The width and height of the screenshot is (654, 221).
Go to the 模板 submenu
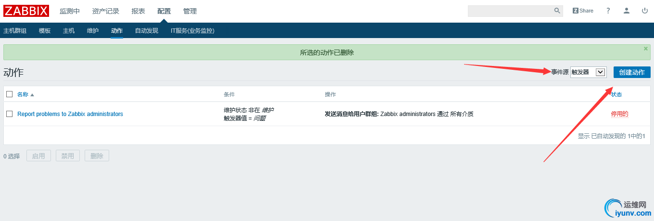pyautogui.click(x=45, y=31)
